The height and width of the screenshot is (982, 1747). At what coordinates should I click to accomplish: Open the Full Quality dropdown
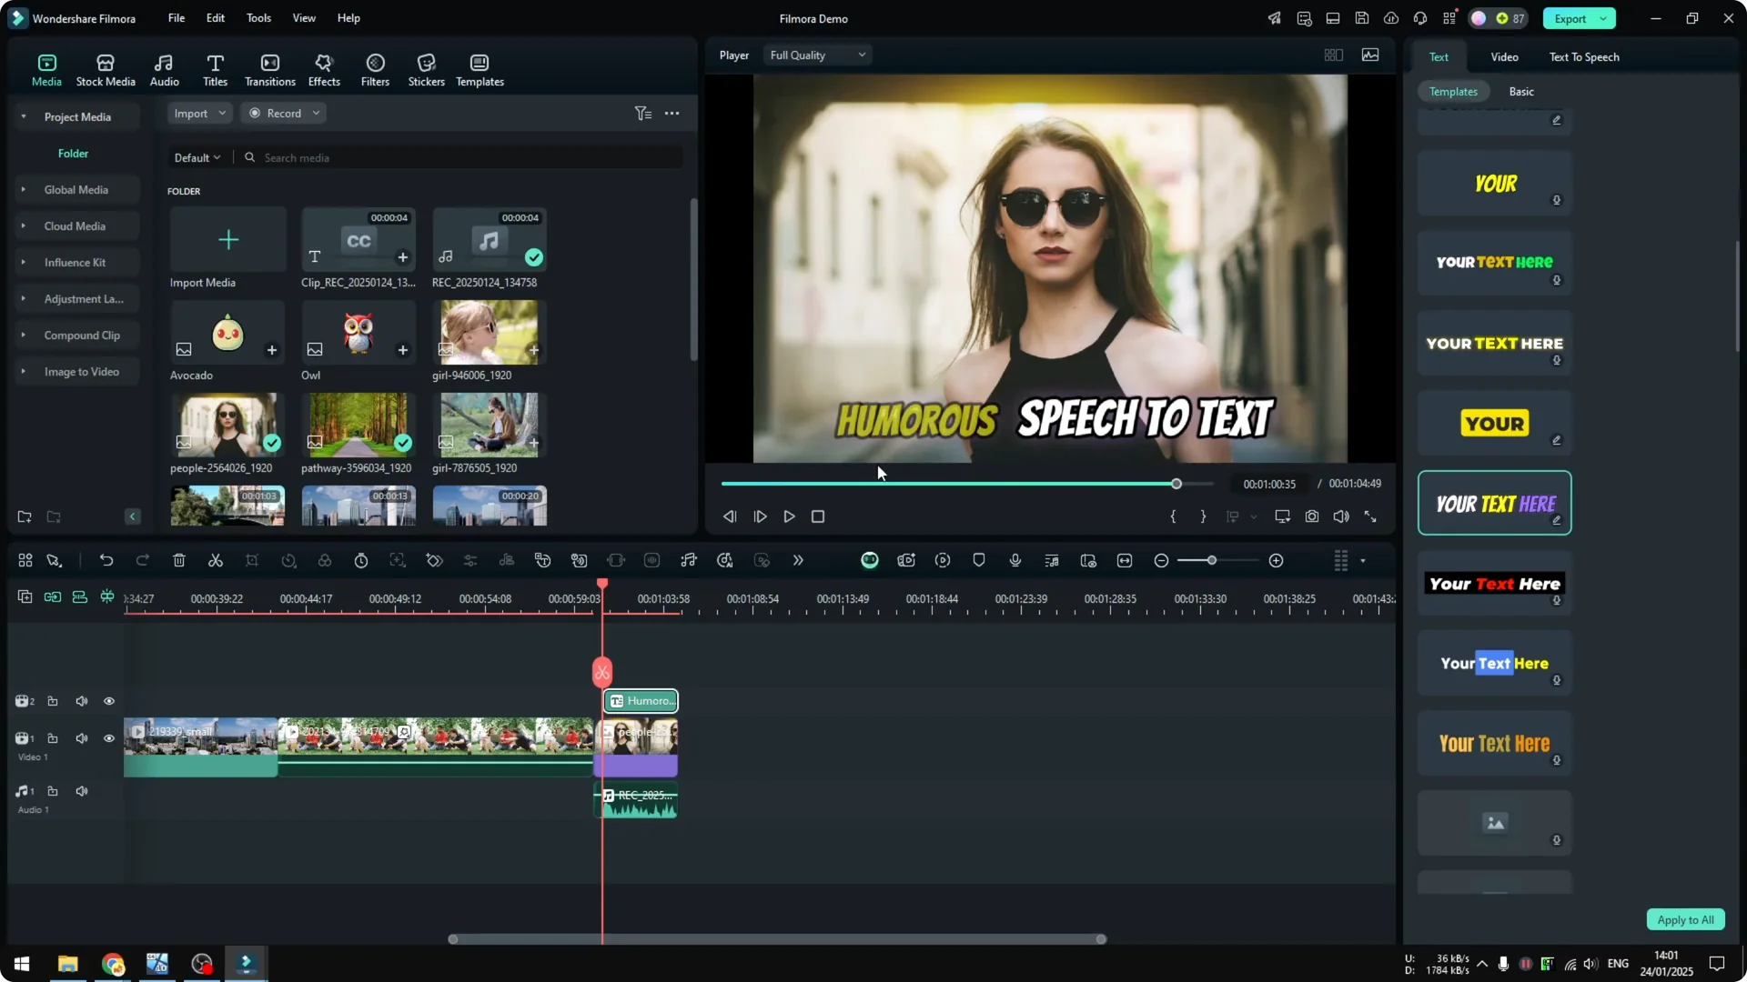click(817, 55)
